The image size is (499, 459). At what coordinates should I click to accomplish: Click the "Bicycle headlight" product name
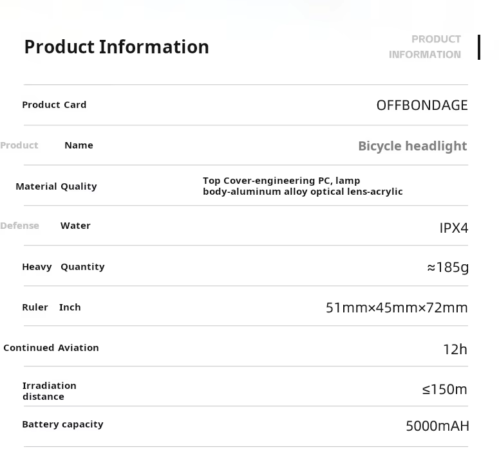point(412,146)
